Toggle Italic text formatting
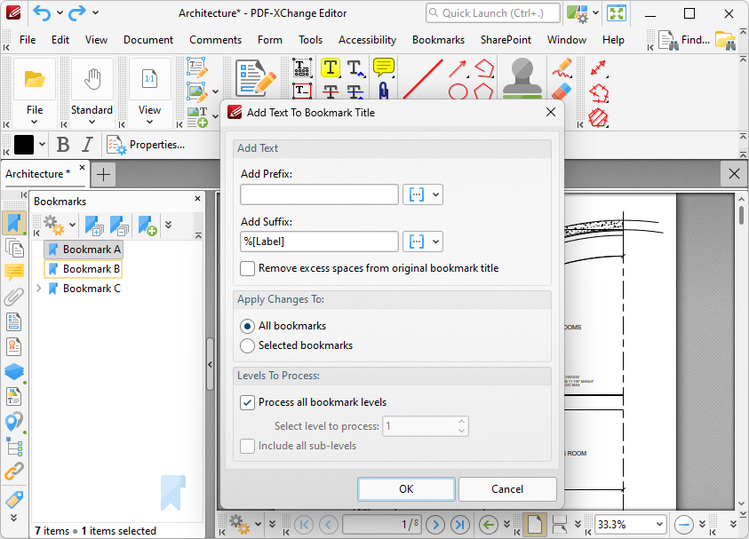Image resolution: width=749 pixels, height=539 pixels. tap(87, 144)
